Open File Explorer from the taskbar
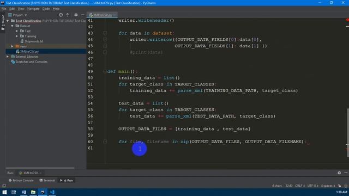 point(33,192)
